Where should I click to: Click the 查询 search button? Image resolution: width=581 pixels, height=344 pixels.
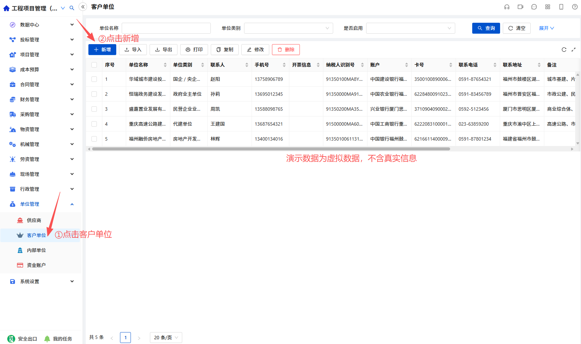pos(486,28)
